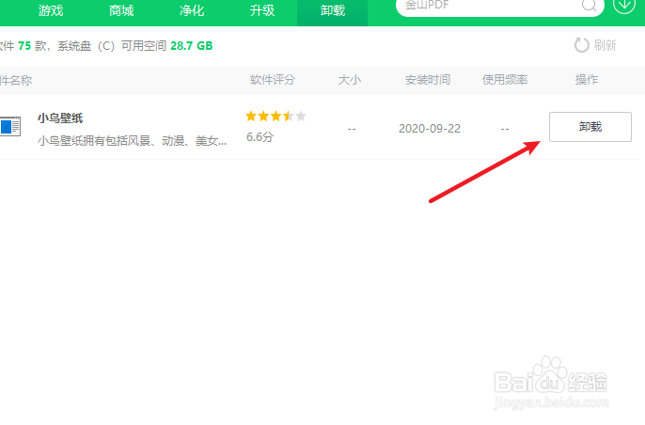Viewport: 645px width, 425px height.
Task: Click the 75 software count
Action: (x=24, y=46)
